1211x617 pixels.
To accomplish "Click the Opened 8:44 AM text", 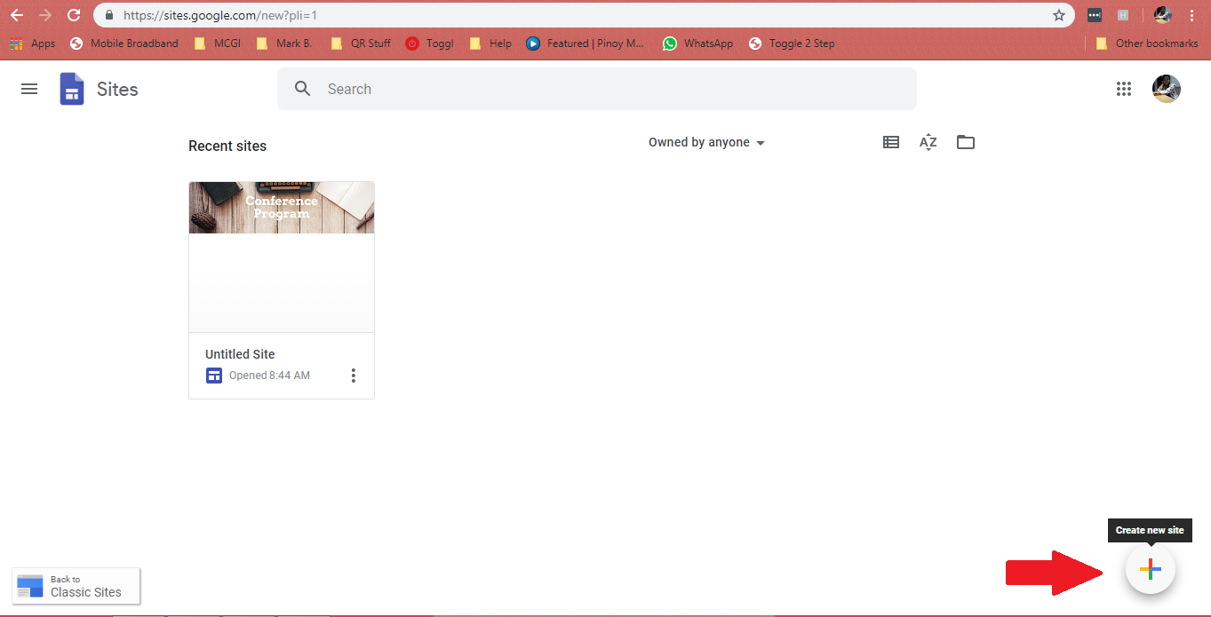I will tap(269, 376).
